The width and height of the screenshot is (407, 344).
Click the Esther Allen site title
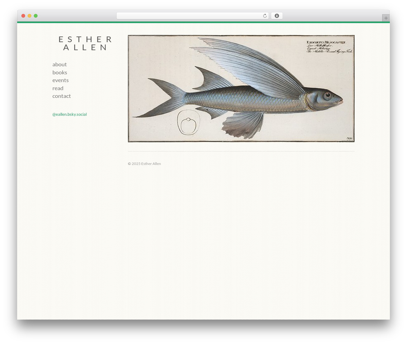coord(85,43)
